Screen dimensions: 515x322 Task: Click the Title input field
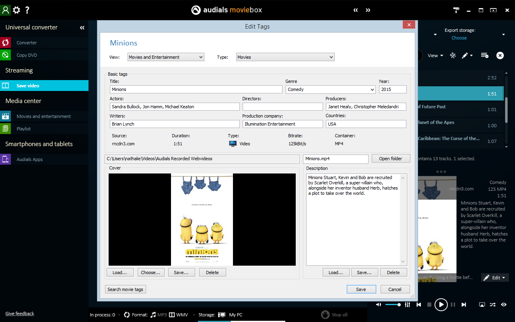(196, 89)
